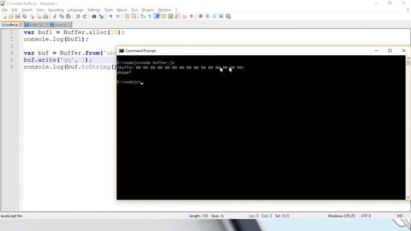
Task: Toggle the highlighted Indent Guide icon
Action: pyautogui.click(x=157, y=16)
